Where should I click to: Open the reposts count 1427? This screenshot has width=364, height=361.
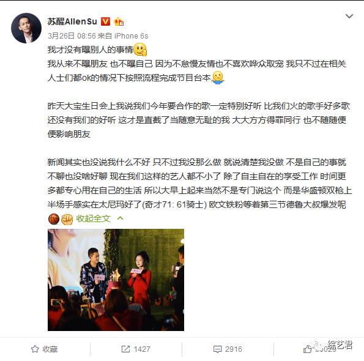pos(142,349)
